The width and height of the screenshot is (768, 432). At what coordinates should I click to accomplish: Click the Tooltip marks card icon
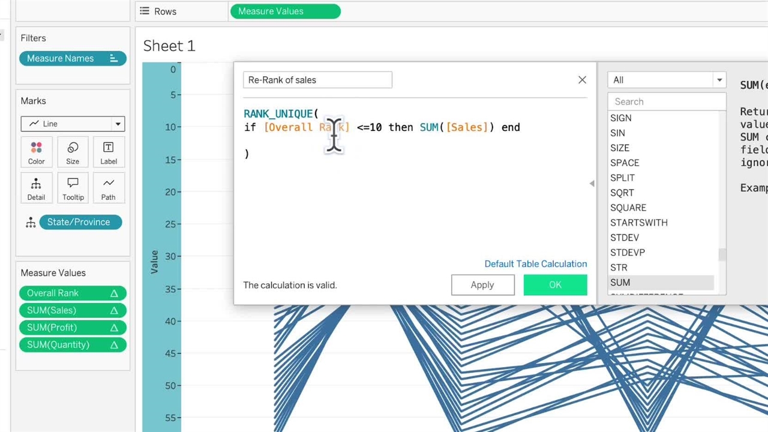[x=73, y=184]
